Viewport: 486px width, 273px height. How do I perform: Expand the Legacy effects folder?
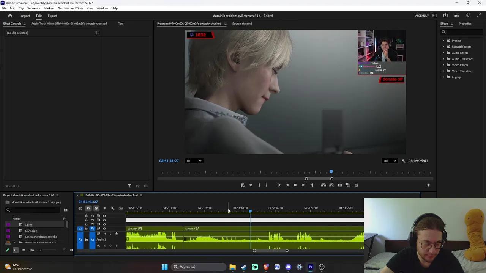(x=443, y=77)
